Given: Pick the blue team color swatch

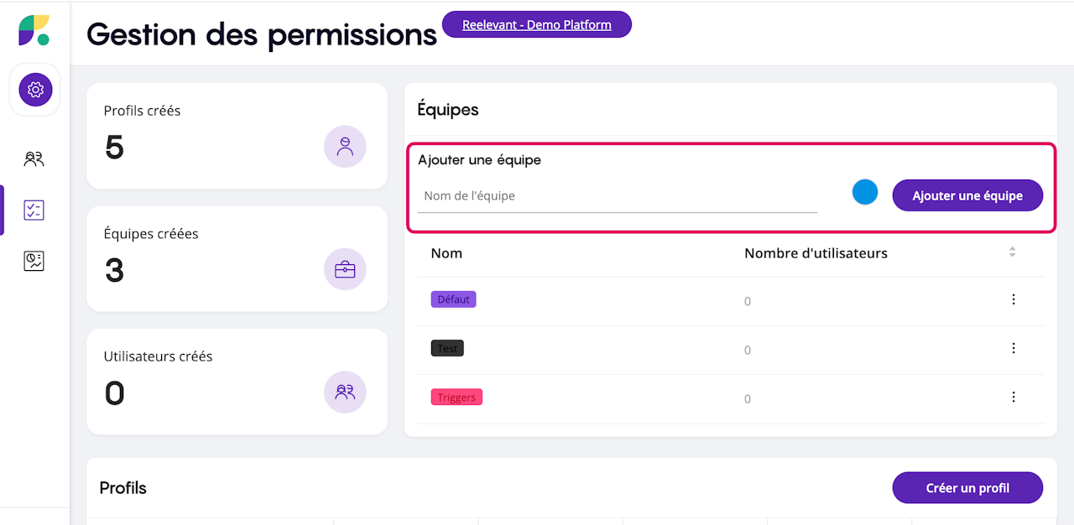Looking at the screenshot, I should click(865, 192).
